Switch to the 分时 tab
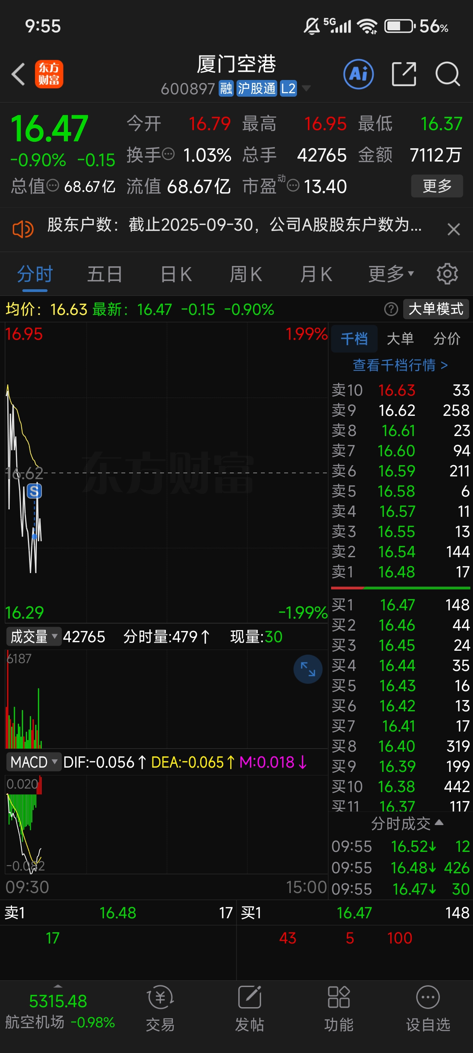This screenshot has height=1053, width=473. click(x=35, y=274)
